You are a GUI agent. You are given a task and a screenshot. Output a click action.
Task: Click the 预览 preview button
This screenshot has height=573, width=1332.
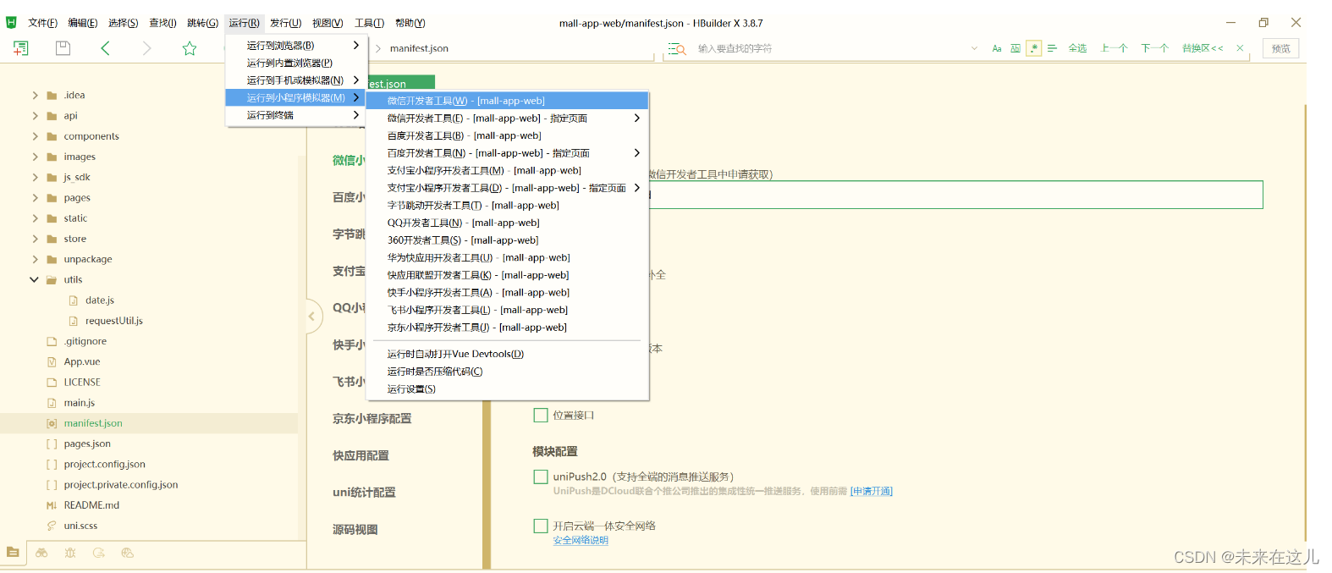(x=1280, y=48)
